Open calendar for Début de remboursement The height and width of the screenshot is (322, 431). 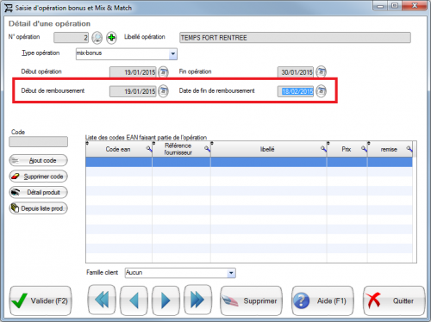pos(163,91)
